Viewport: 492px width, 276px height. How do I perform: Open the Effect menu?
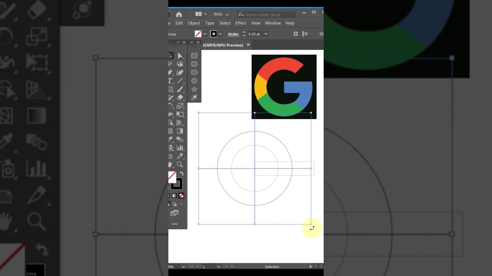(241, 23)
